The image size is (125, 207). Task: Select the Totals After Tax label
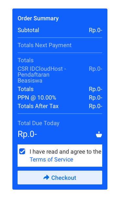coord(38,106)
